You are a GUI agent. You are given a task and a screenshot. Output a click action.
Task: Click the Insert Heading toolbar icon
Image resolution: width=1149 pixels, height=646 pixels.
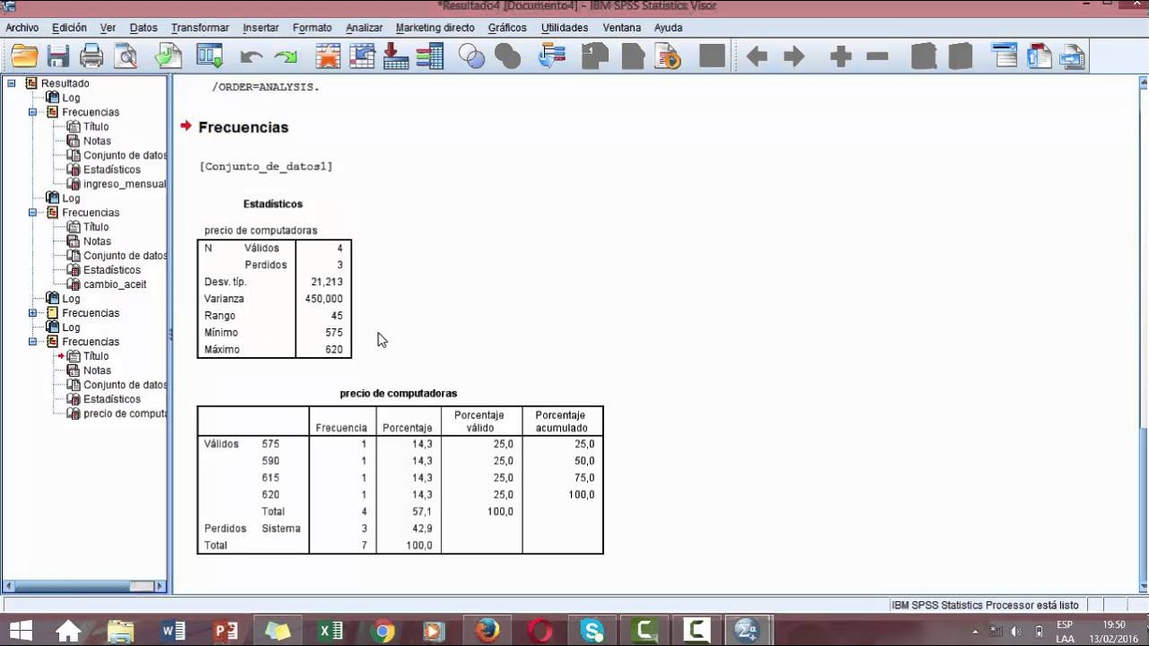(1005, 57)
